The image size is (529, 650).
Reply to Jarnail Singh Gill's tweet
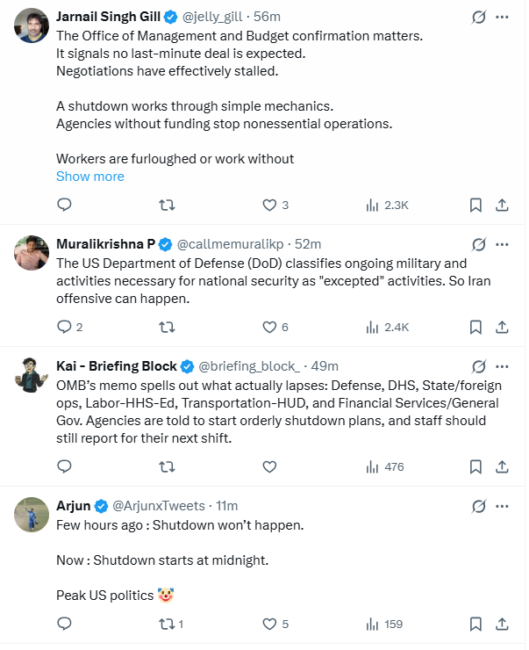64,205
